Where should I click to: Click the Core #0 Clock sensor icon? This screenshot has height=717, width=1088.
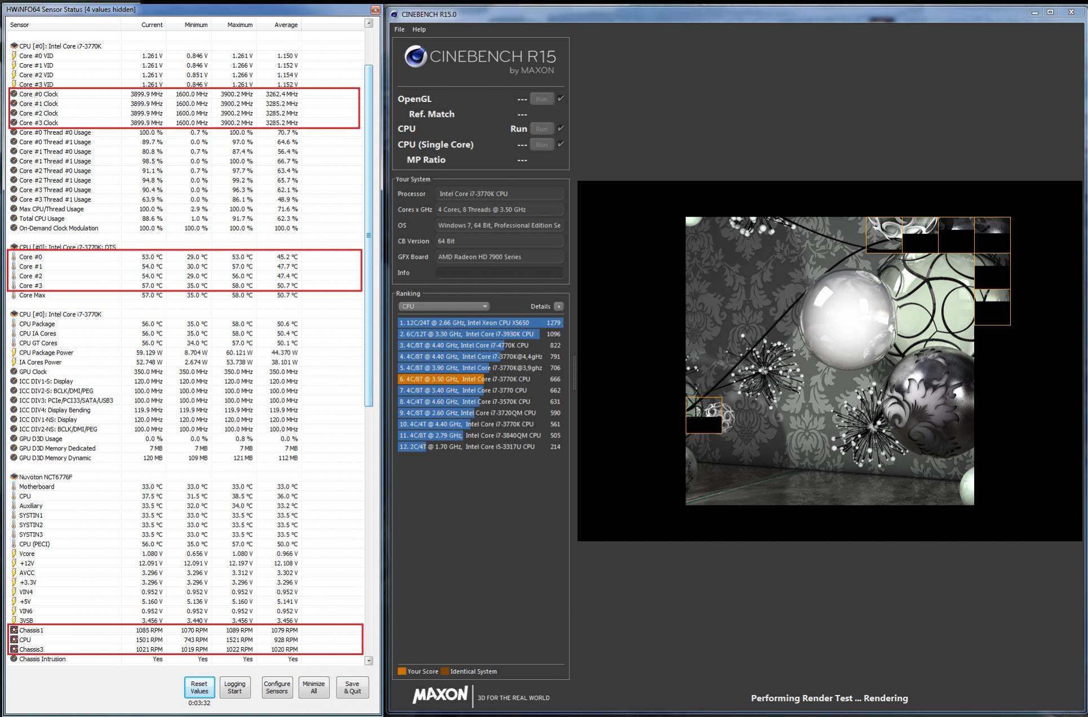coord(14,94)
